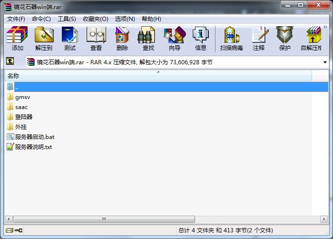The image size is (333, 239).
Task: Click the 删除 (Delete) toolbar icon
Action: tap(122, 39)
